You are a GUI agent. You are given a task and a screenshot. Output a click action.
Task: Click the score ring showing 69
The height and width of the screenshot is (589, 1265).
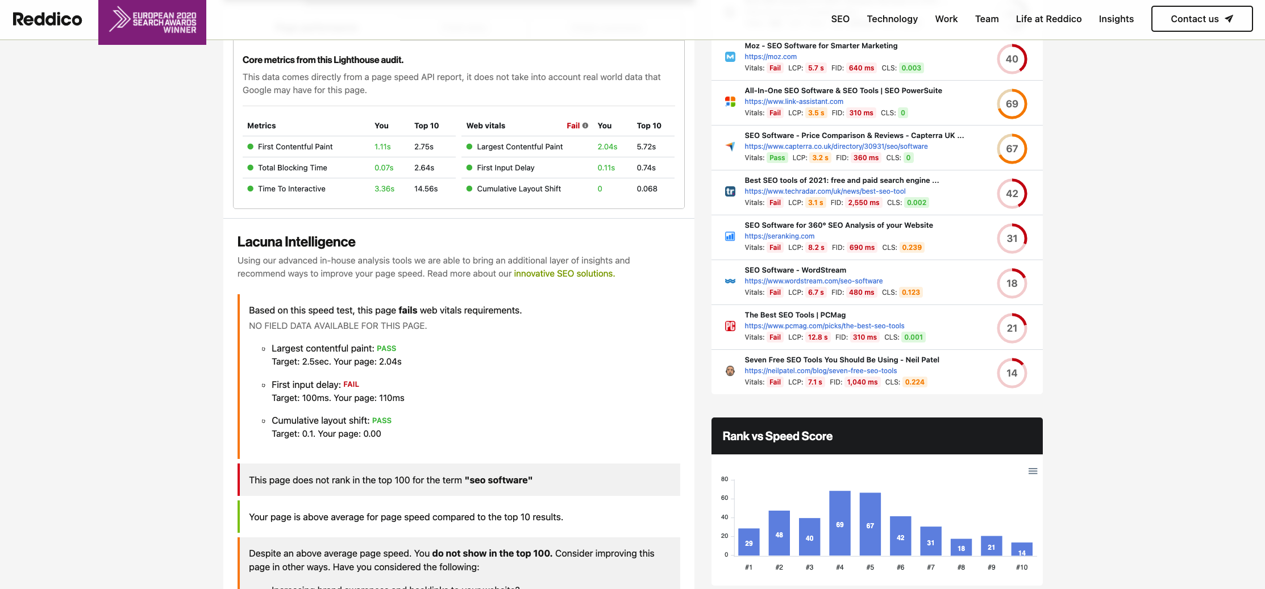1012,104
